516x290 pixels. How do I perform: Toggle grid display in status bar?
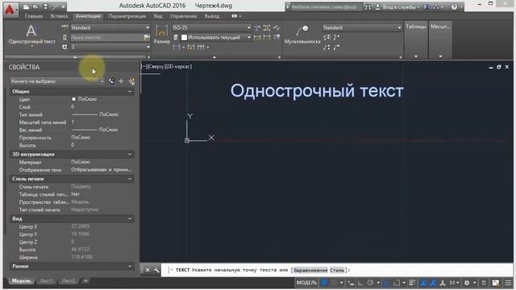tap(324, 283)
